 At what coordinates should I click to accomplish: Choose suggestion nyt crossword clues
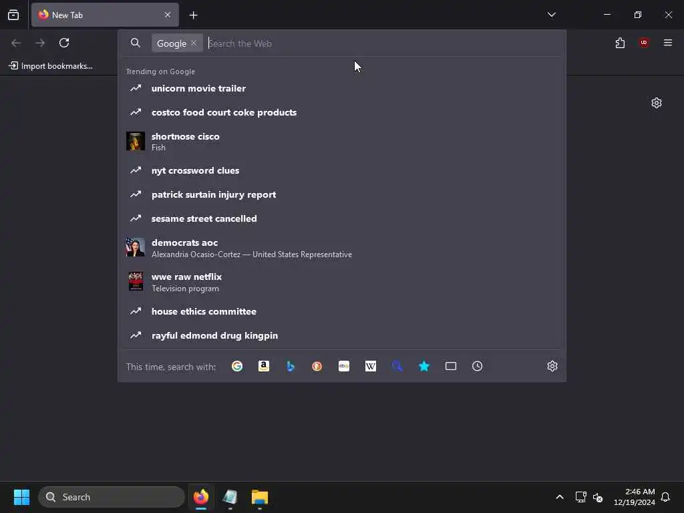[x=342, y=170]
